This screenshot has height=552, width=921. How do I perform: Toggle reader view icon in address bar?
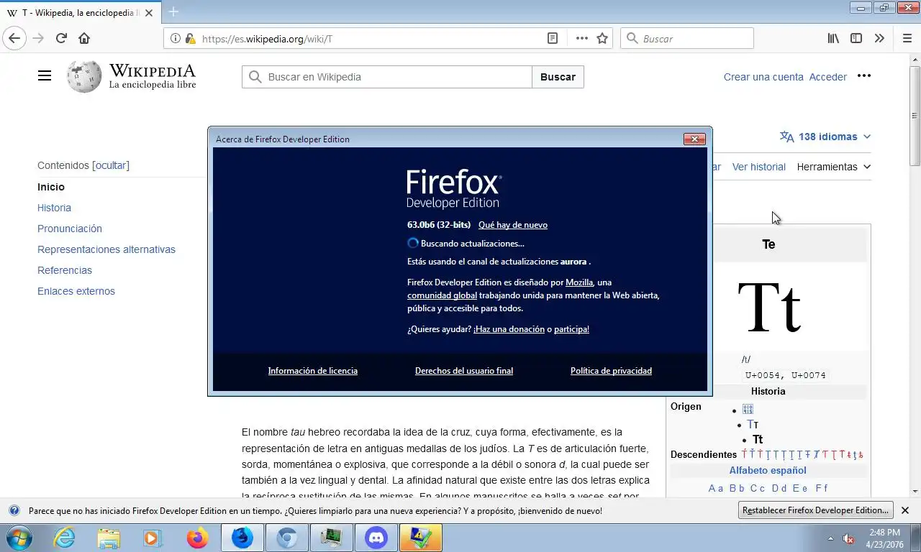[553, 39]
